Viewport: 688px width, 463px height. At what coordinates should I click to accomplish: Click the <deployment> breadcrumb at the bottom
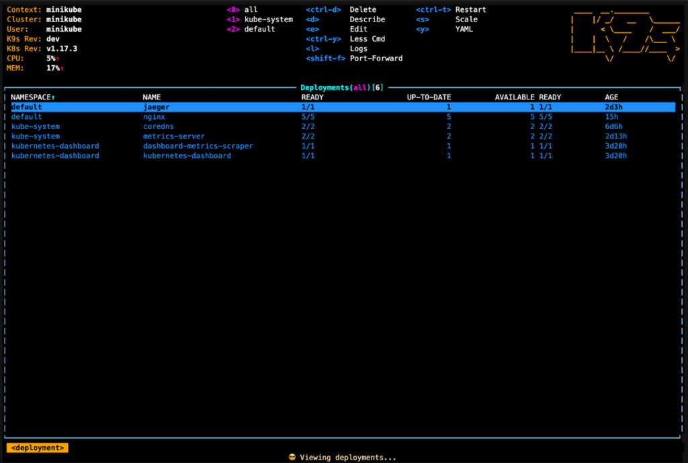[x=38, y=448]
